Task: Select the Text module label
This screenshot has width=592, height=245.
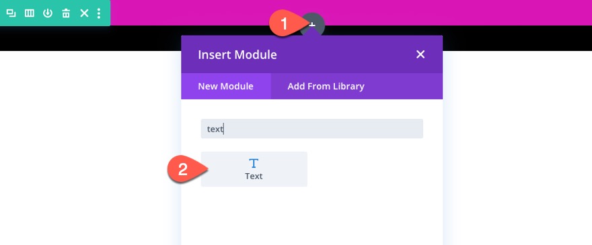Action: click(254, 177)
